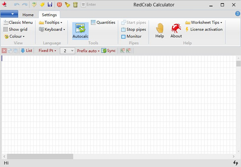Click the equals Enter button

tap(88, 4)
